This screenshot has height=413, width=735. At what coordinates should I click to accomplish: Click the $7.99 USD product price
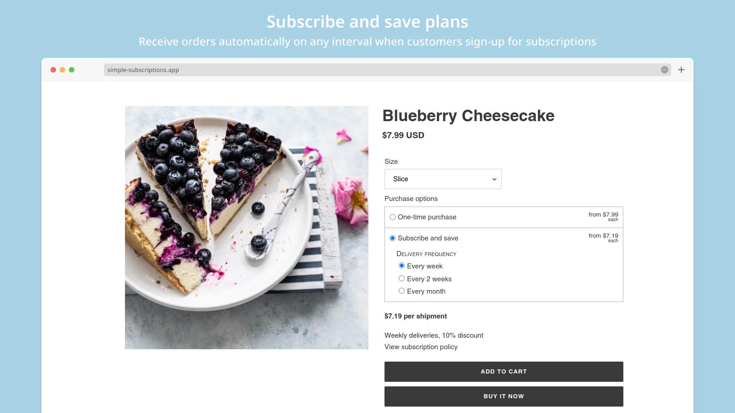[403, 135]
